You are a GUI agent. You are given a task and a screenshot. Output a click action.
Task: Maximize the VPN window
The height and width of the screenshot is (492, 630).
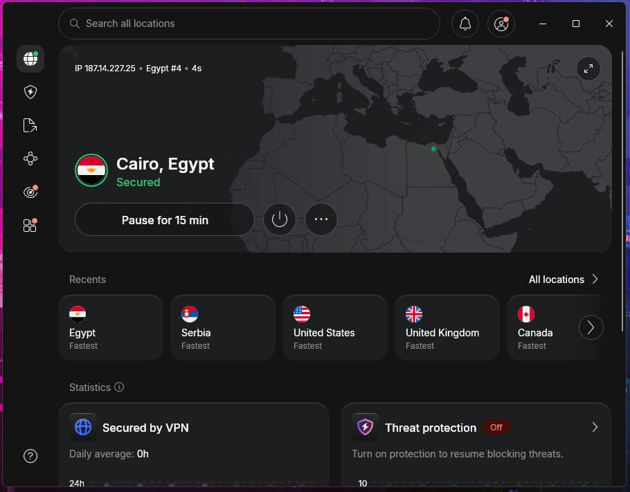click(x=576, y=24)
